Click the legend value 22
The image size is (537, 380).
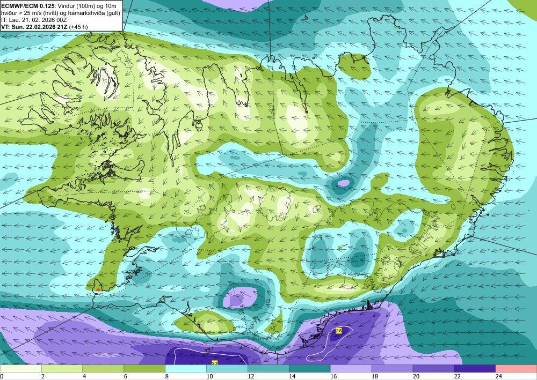[457, 376]
